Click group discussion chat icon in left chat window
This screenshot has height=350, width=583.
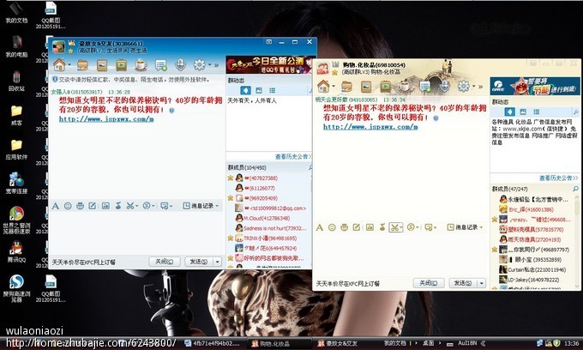(x=161, y=65)
